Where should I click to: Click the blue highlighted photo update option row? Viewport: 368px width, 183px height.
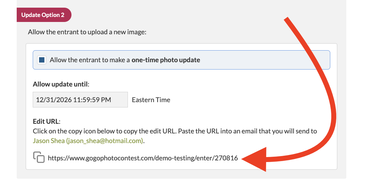tap(181, 60)
